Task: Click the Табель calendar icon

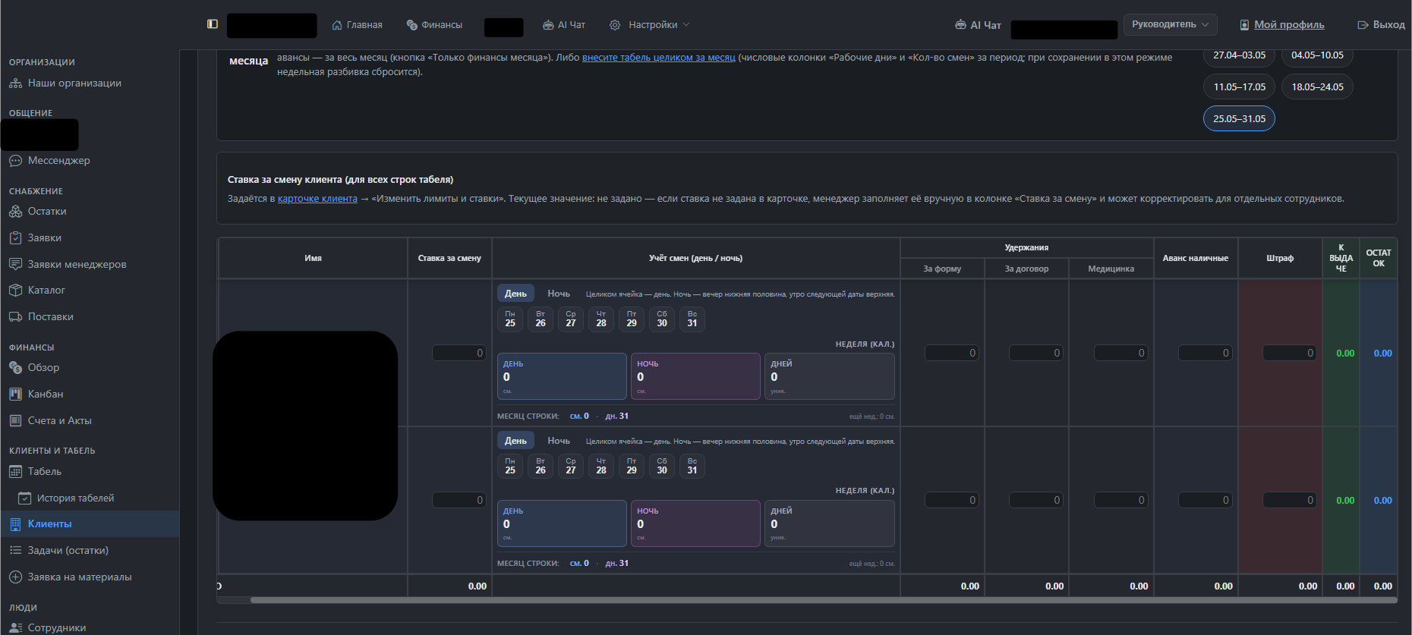Action: click(15, 472)
